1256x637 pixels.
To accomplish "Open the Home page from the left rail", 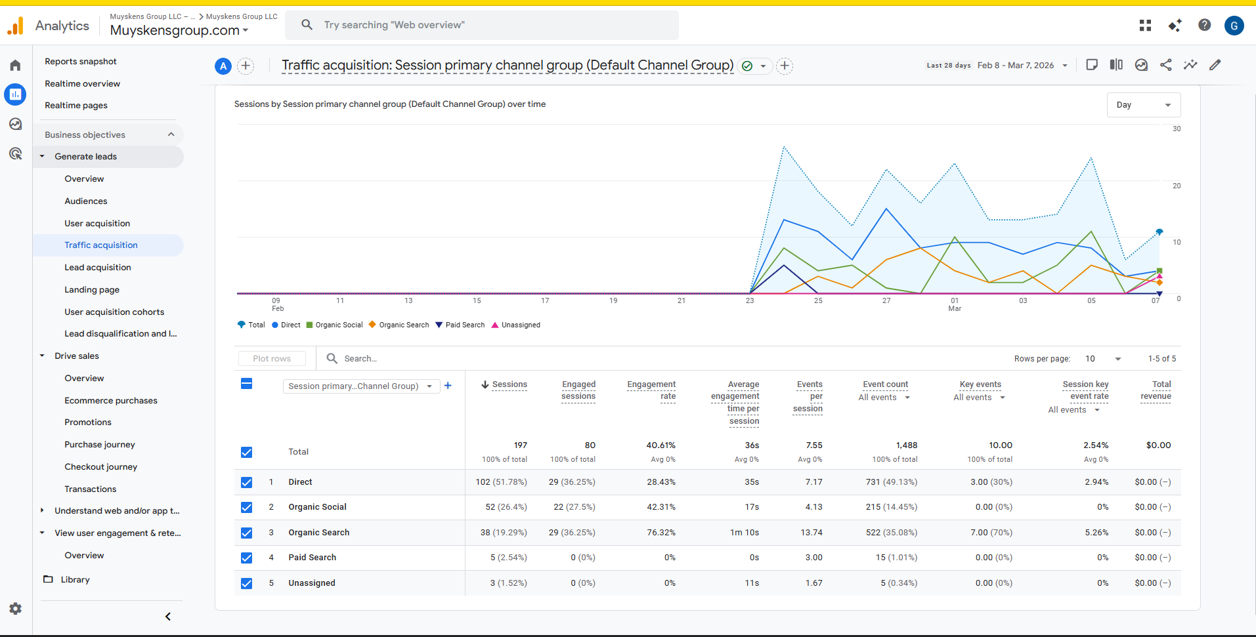I will (15, 65).
